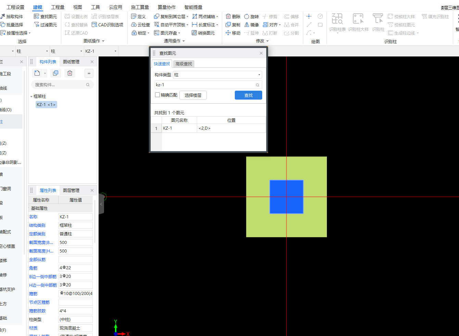
Task: Open the 过滤图元 filter element tool
Action: click(x=46, y=25)
